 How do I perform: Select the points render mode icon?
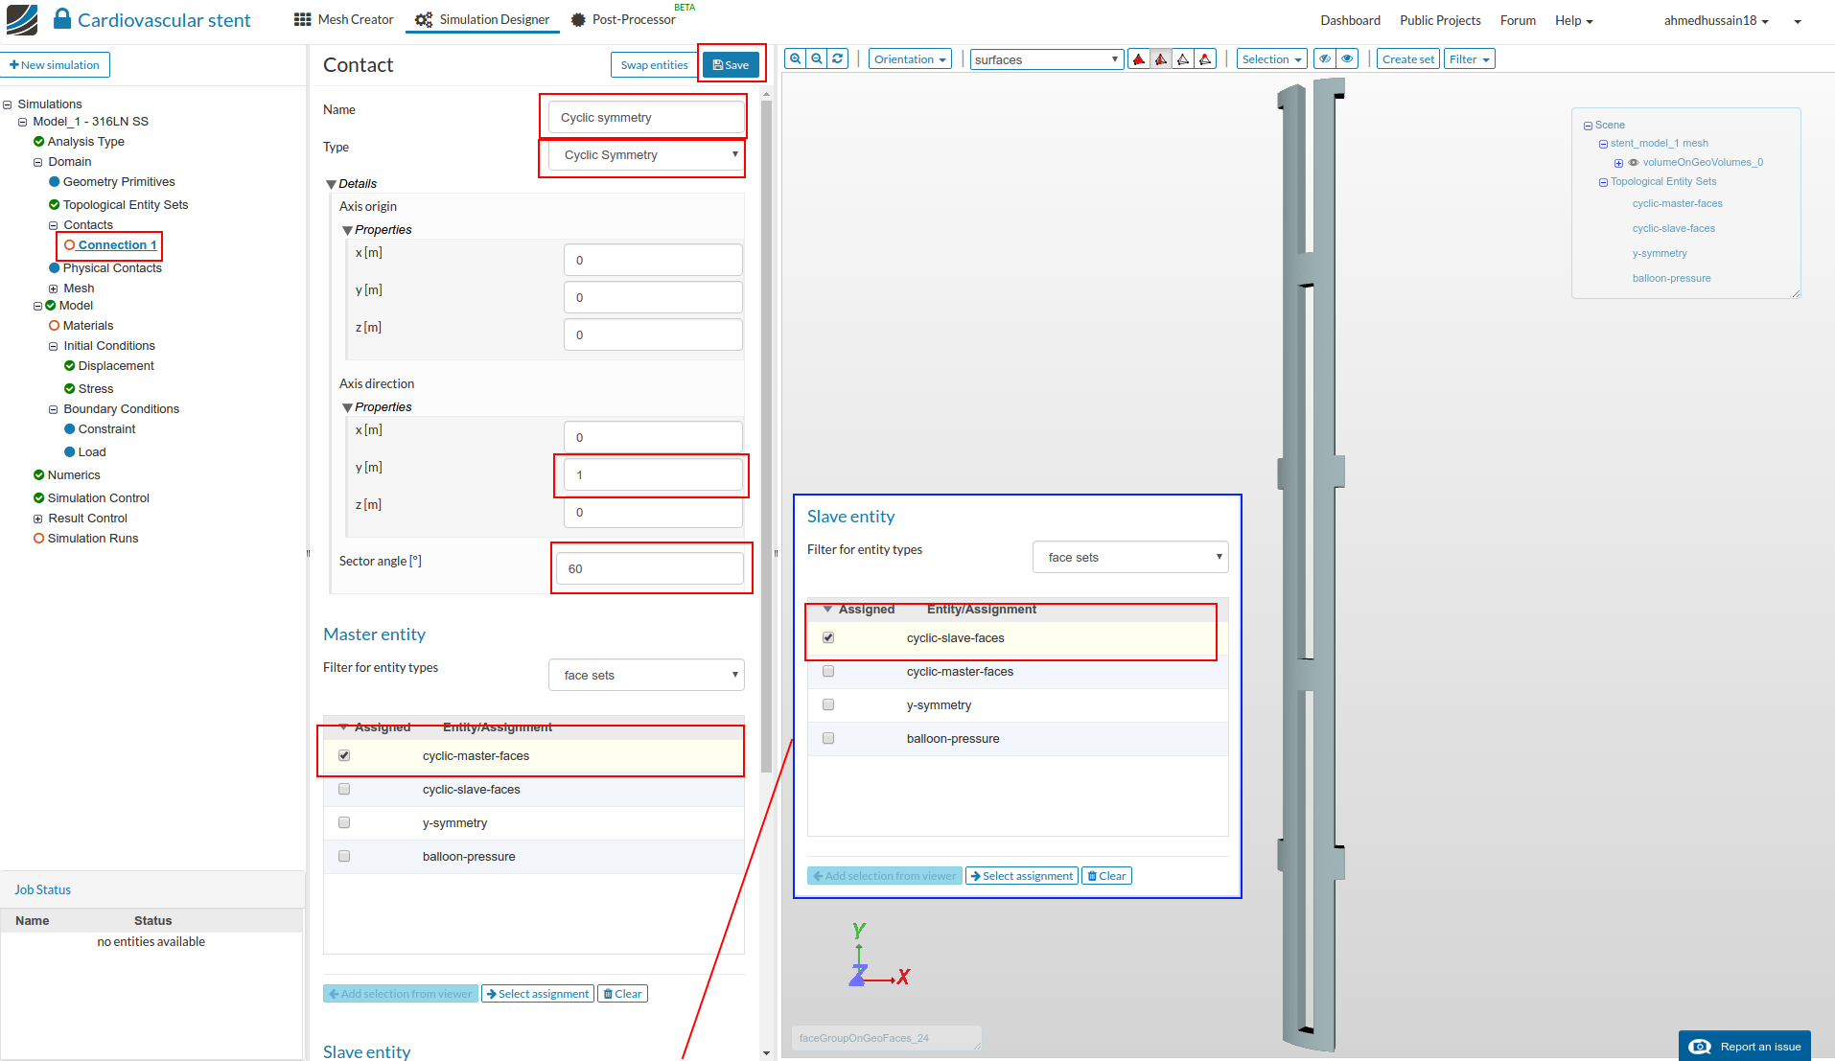(x=1206, y=59)
